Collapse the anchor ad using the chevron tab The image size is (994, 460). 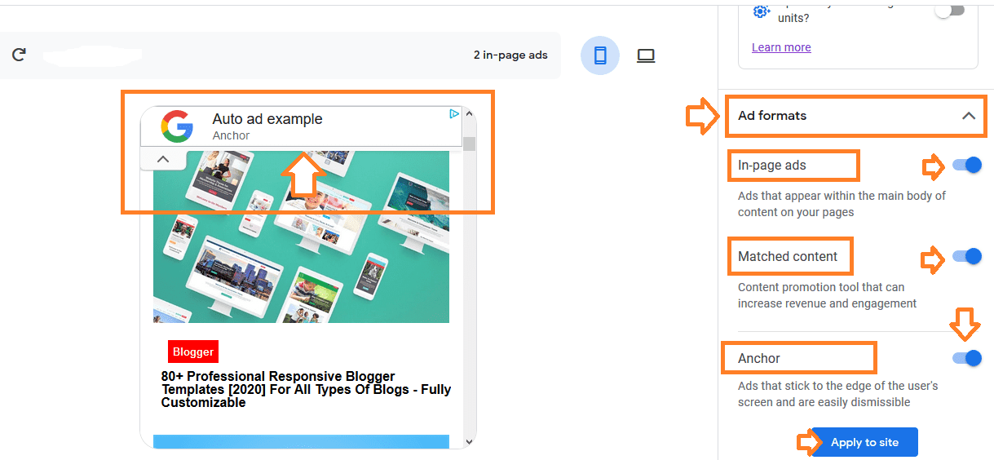pyautogui.click(x=163, y=159)
